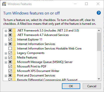
Task: Click the OK button
Action: 71,86
